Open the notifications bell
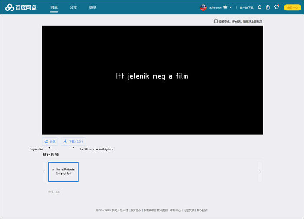Image resolution: width=304 pixels, height=219 pixels. [260, 7]
